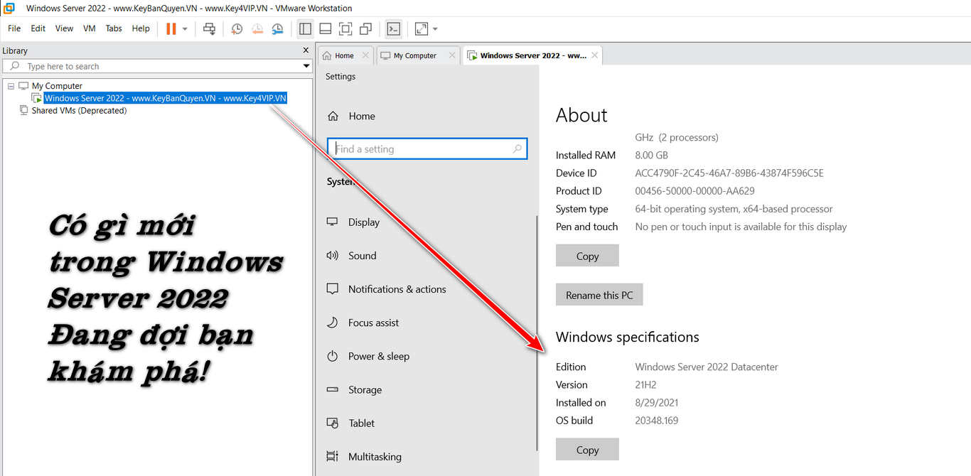
Task: Click inside the Find a setting search box
Action: pyautogui.click(x=427, y=148)
